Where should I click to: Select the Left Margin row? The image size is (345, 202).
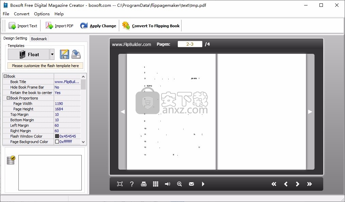tap(42, 125)
